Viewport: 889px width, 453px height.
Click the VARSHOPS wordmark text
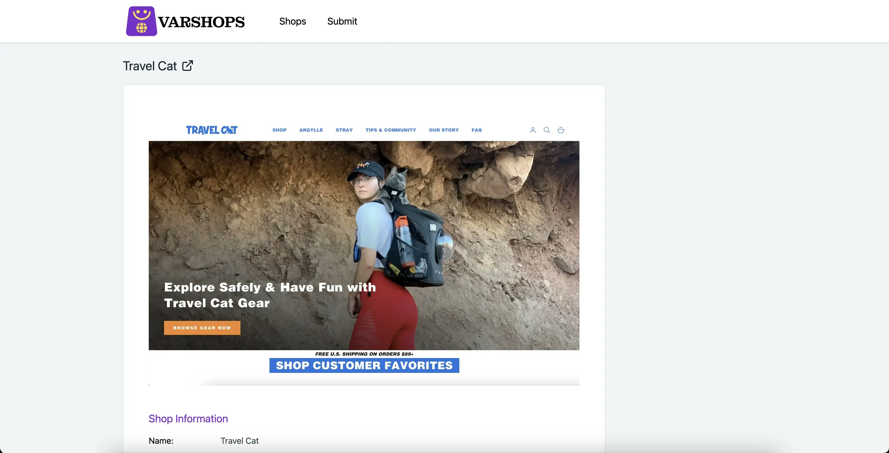point(201,22)
